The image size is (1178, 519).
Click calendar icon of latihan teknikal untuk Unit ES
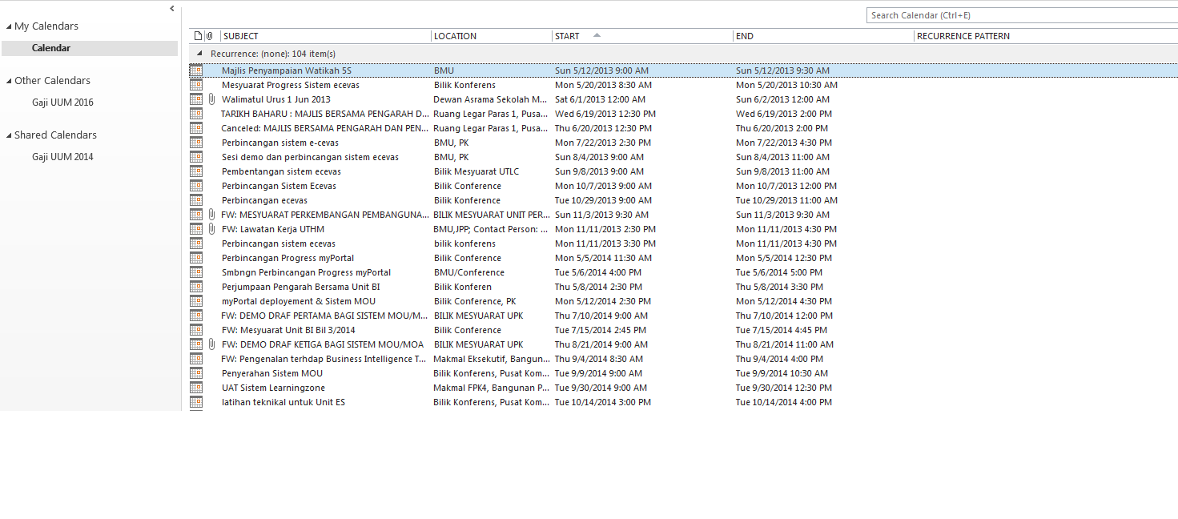click(x=196, y=402)
